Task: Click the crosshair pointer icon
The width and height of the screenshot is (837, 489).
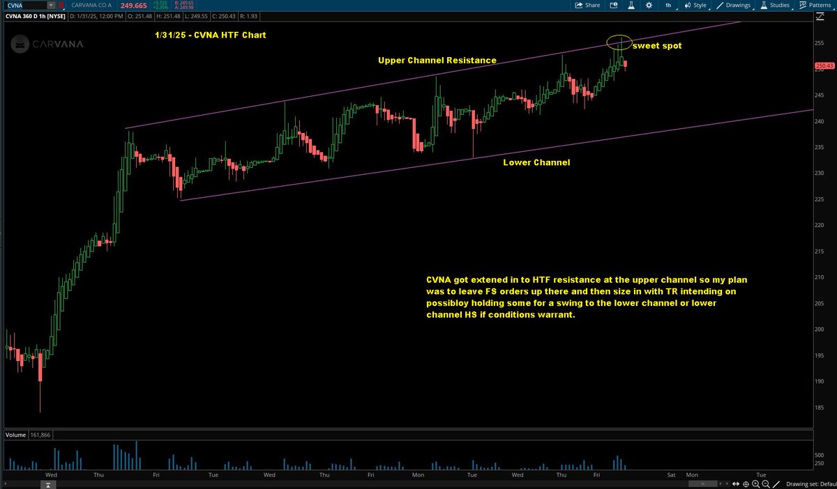Action: (x=746, y=484)
